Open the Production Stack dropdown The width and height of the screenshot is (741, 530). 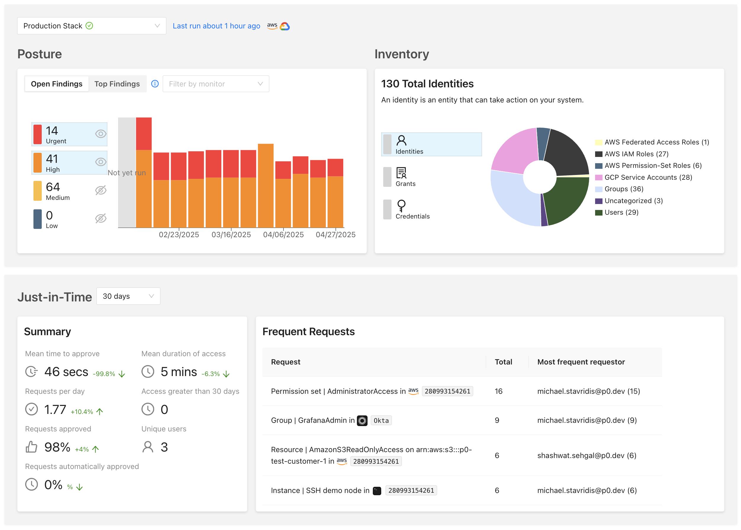click(91, 25)
